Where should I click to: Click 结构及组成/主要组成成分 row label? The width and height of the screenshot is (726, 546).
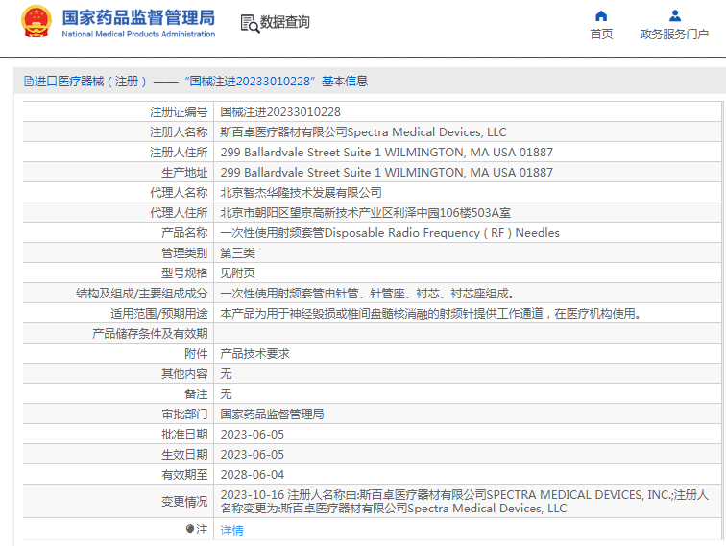(x=142, y=294)
